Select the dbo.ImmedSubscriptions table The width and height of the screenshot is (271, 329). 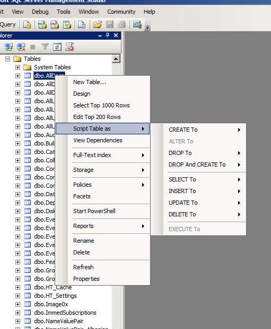coord(65,313)
